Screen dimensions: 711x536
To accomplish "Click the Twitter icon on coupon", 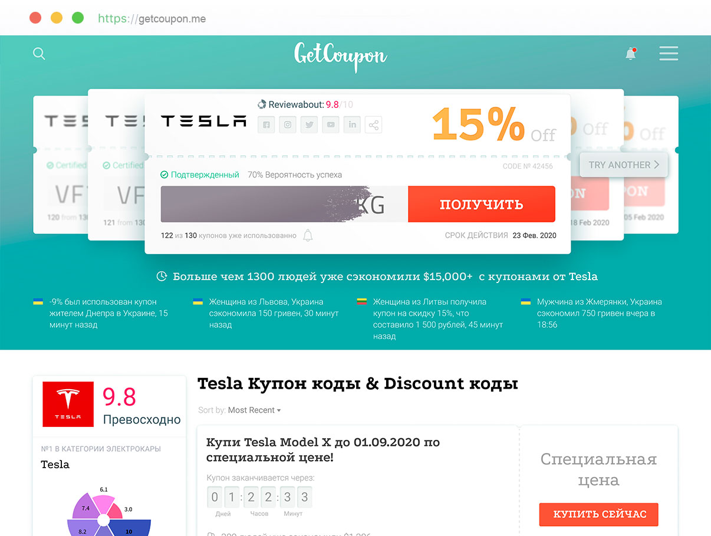I will pos(310,124).
